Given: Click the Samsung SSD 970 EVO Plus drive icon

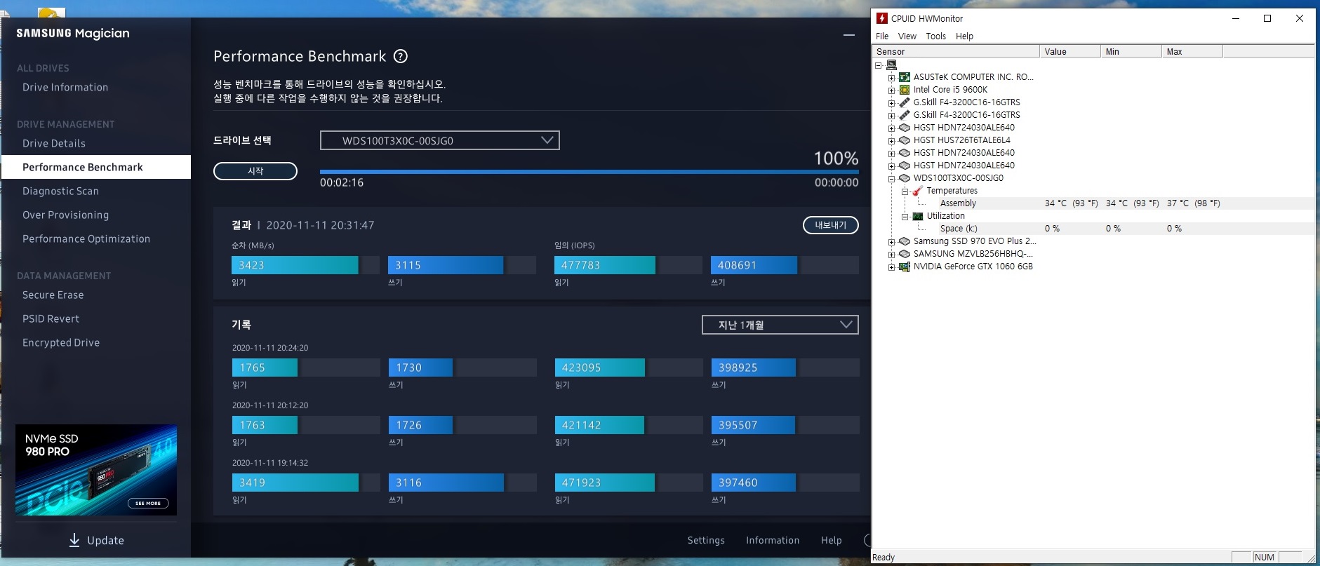Looking at the screenshot, I should (x=905, y=241).
